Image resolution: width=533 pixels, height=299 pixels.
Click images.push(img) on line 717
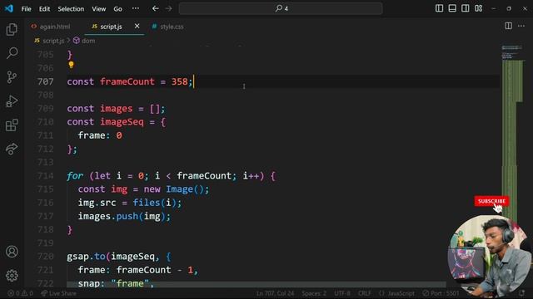point(122,216)
